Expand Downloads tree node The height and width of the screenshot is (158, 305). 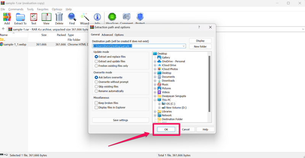pos(155,81)
